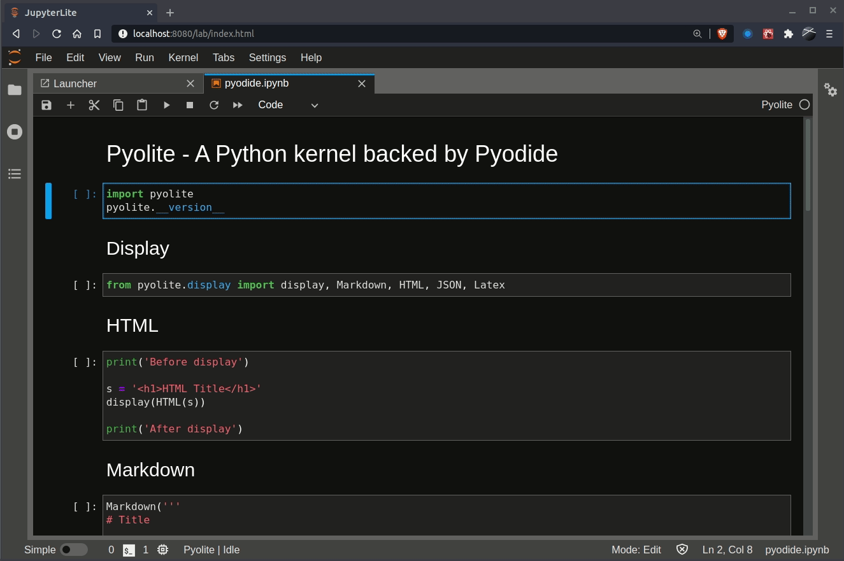Open the Property Inspector gears panel
844x561 pixels.
coord(831,90)
